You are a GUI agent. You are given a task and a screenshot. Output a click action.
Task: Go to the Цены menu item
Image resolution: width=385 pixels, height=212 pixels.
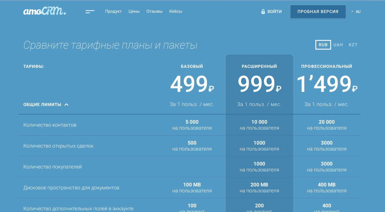pos(134,11)
